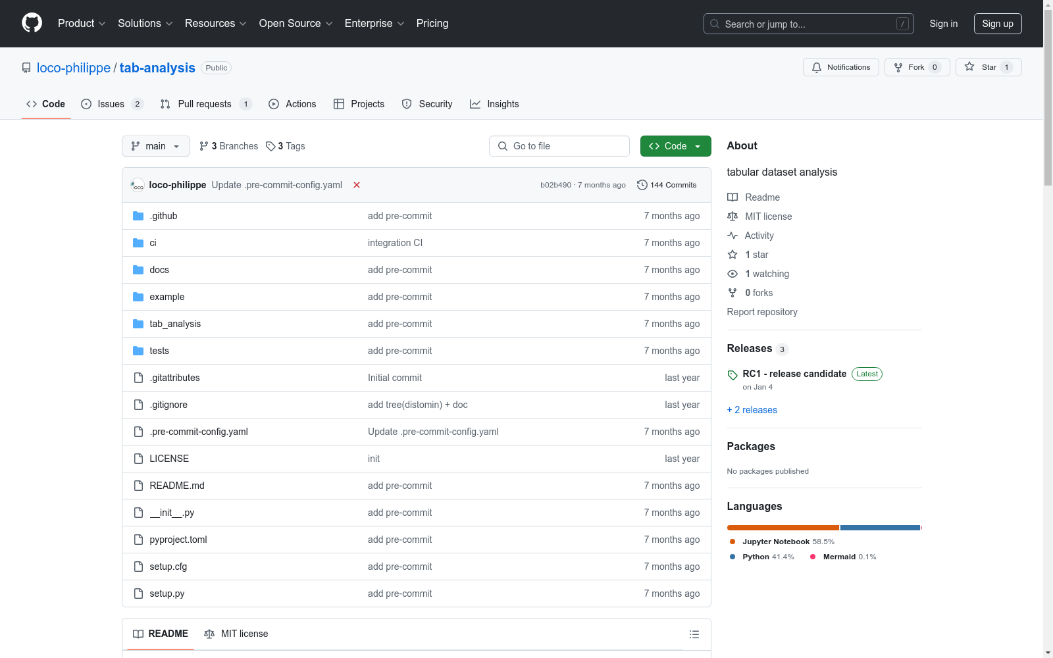Click the Sign in link

[944, 24]
